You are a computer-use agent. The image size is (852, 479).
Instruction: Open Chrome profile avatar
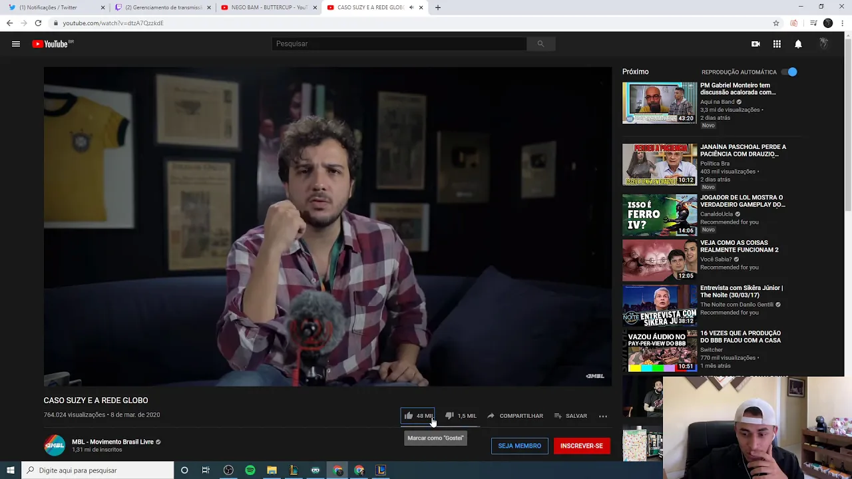[828, 23]
